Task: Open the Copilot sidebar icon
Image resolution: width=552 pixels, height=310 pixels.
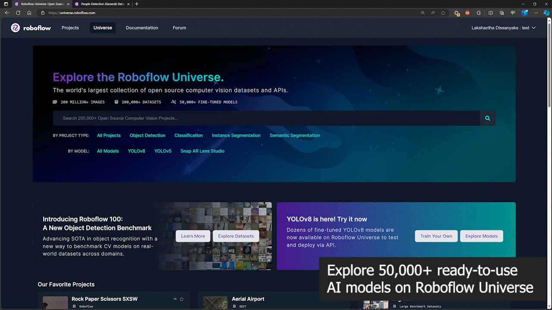Action: [546, 13]
